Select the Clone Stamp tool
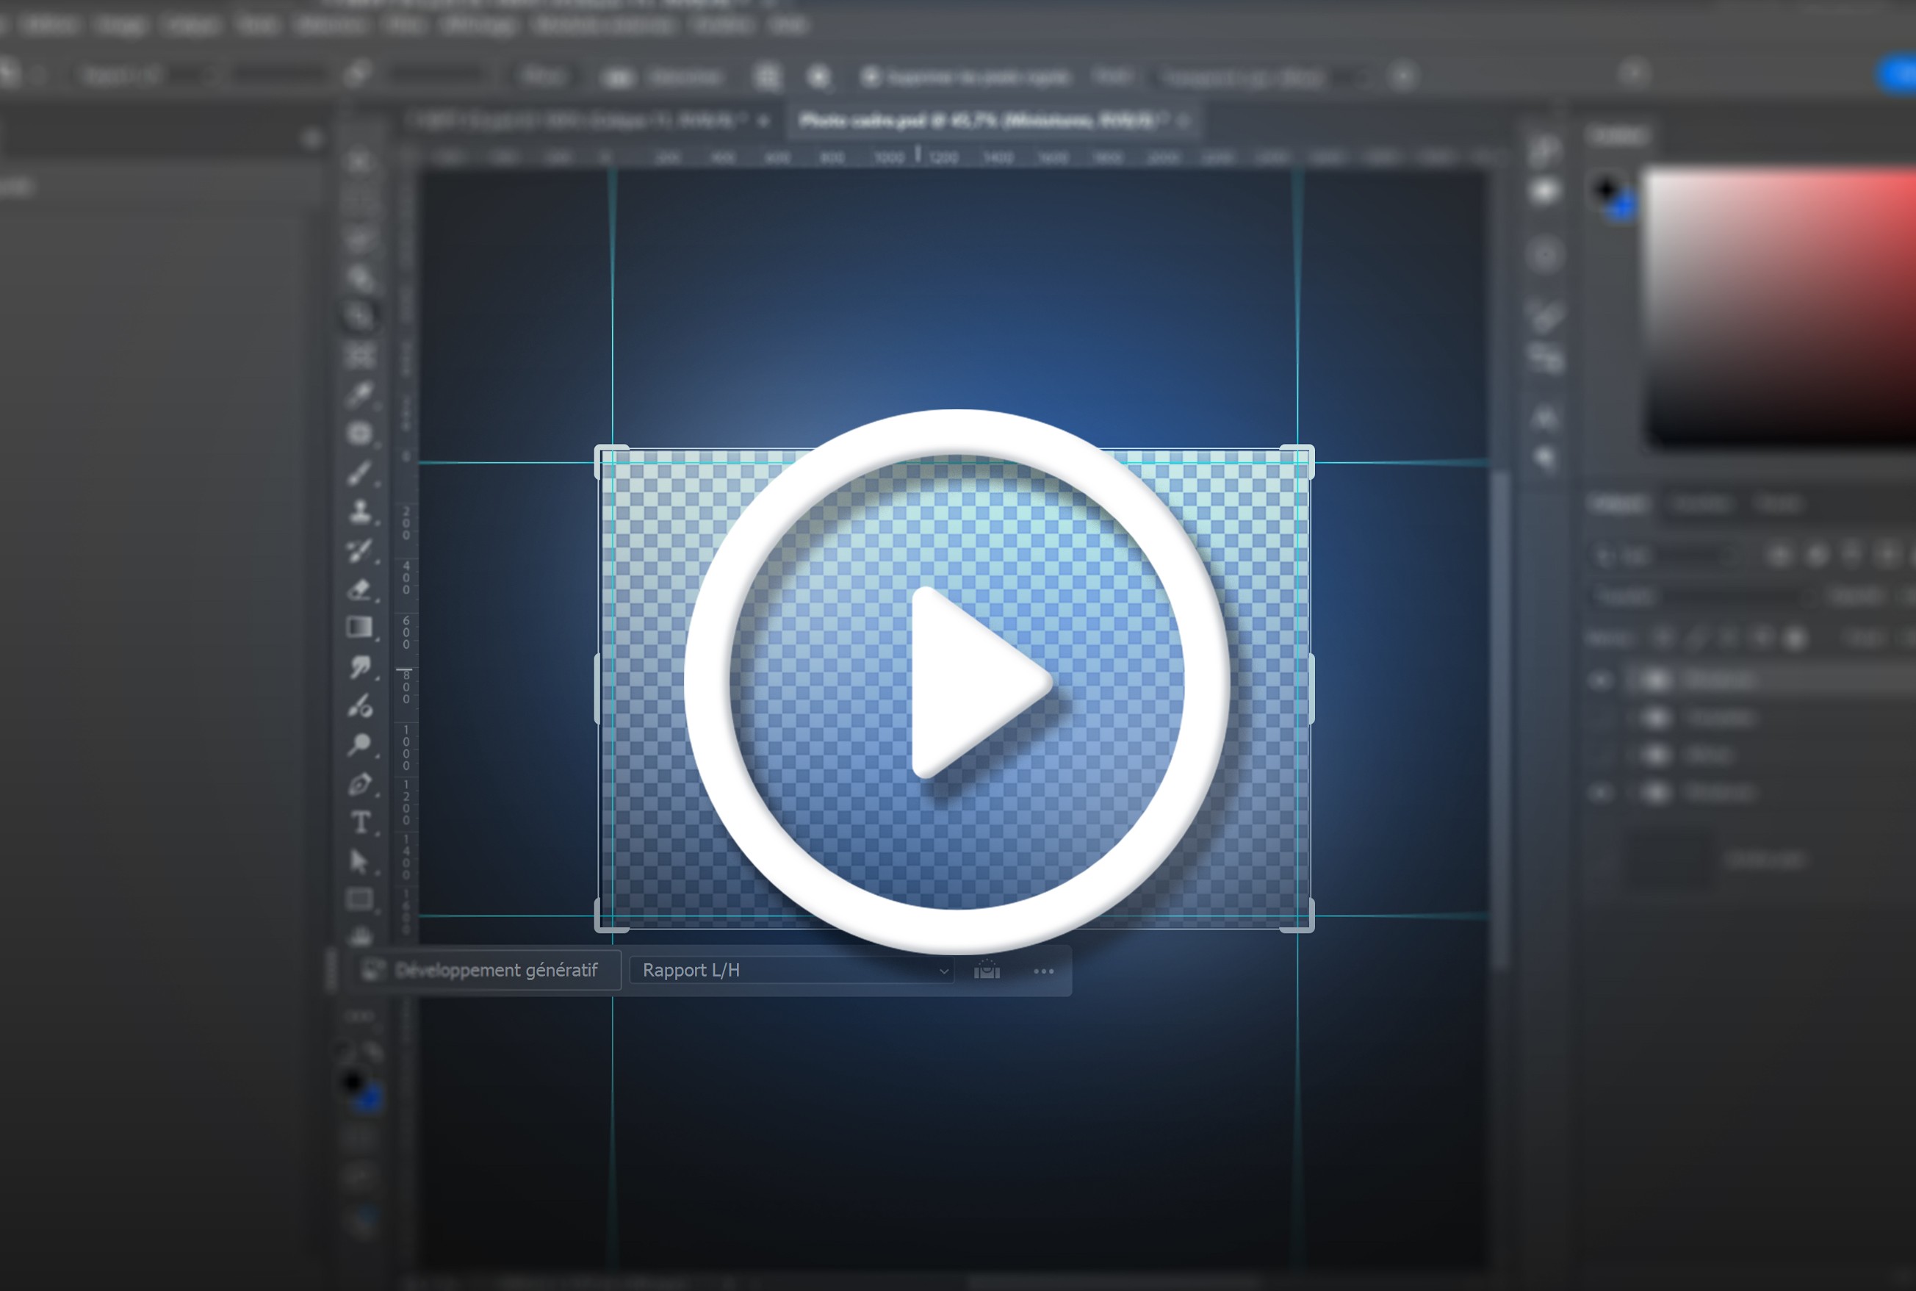 tap(360, 512)
